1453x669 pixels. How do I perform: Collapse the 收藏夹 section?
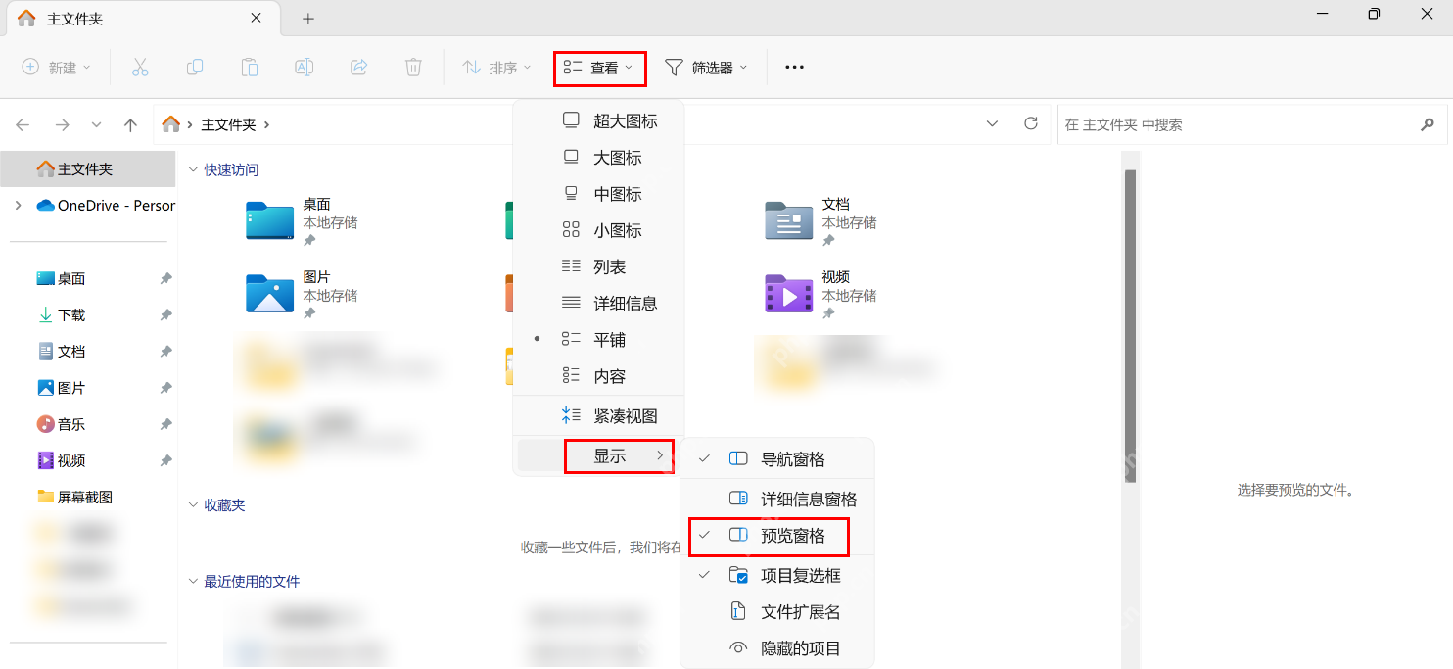(193, 504)
